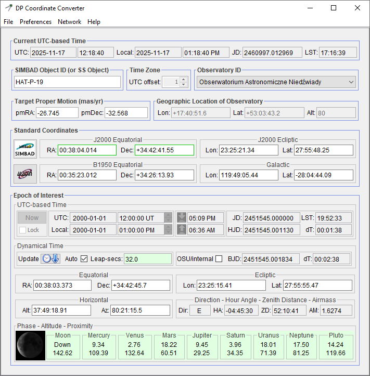Click the UTC date spinner arrows

(168, 217)
